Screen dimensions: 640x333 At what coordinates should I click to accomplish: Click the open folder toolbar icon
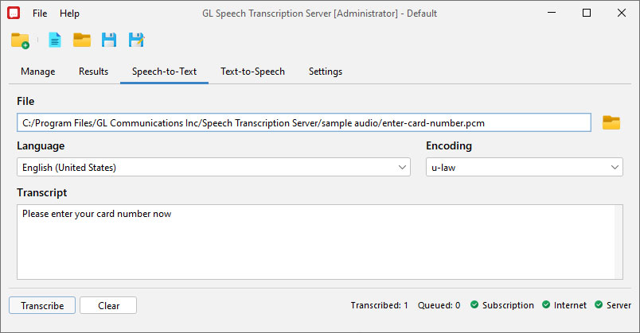82,40
